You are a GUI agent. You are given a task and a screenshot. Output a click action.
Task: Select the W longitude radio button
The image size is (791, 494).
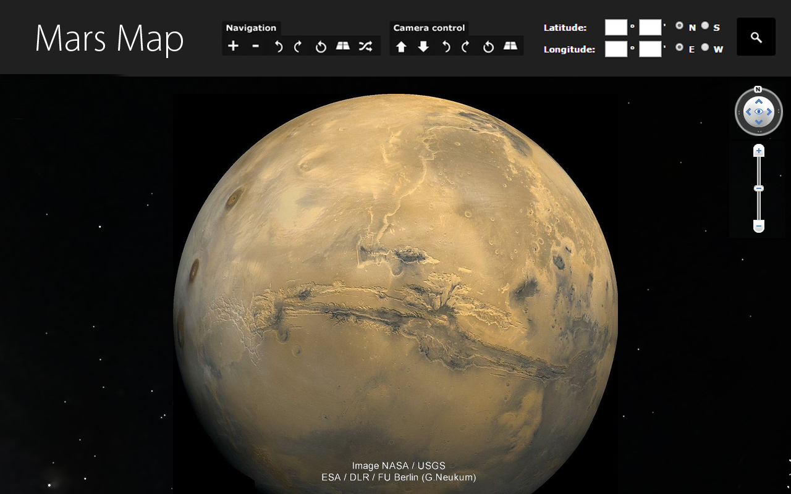click(705, 47)
